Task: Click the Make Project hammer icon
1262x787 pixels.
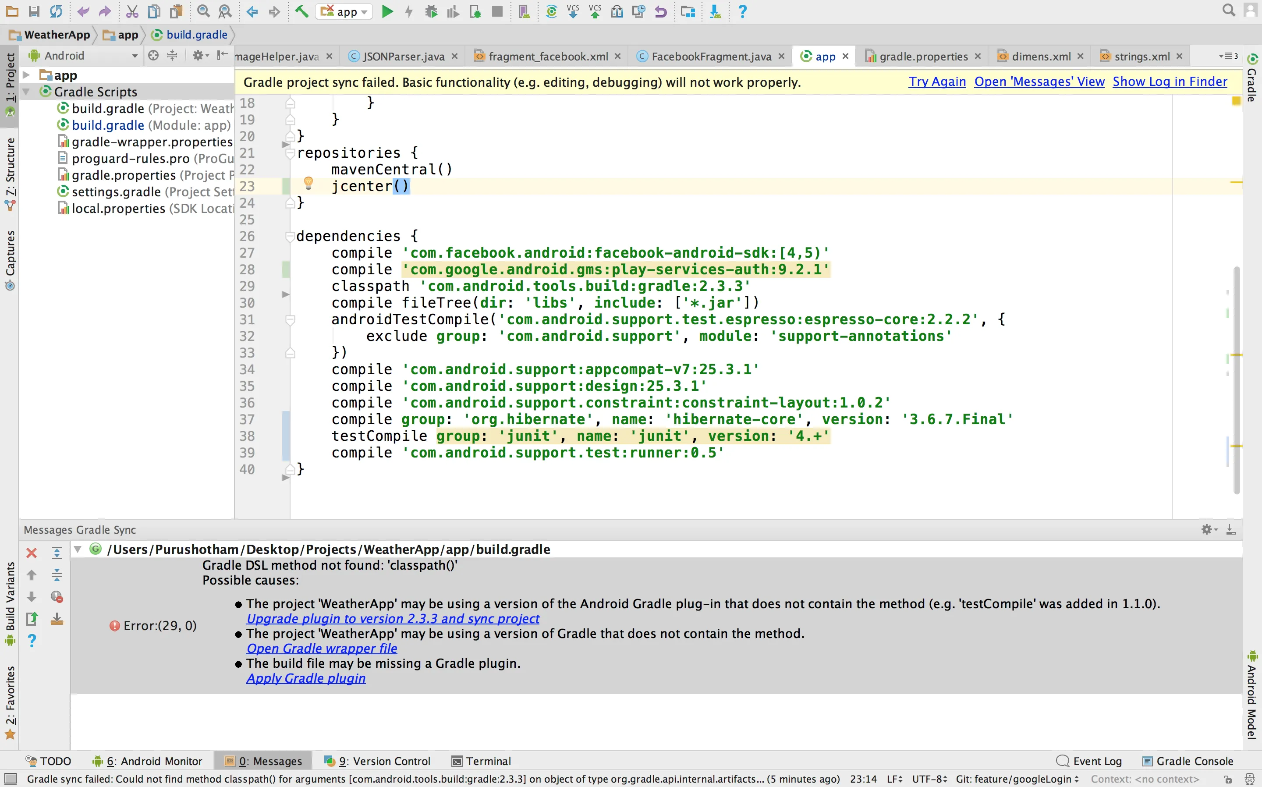Action: [302, 11]
